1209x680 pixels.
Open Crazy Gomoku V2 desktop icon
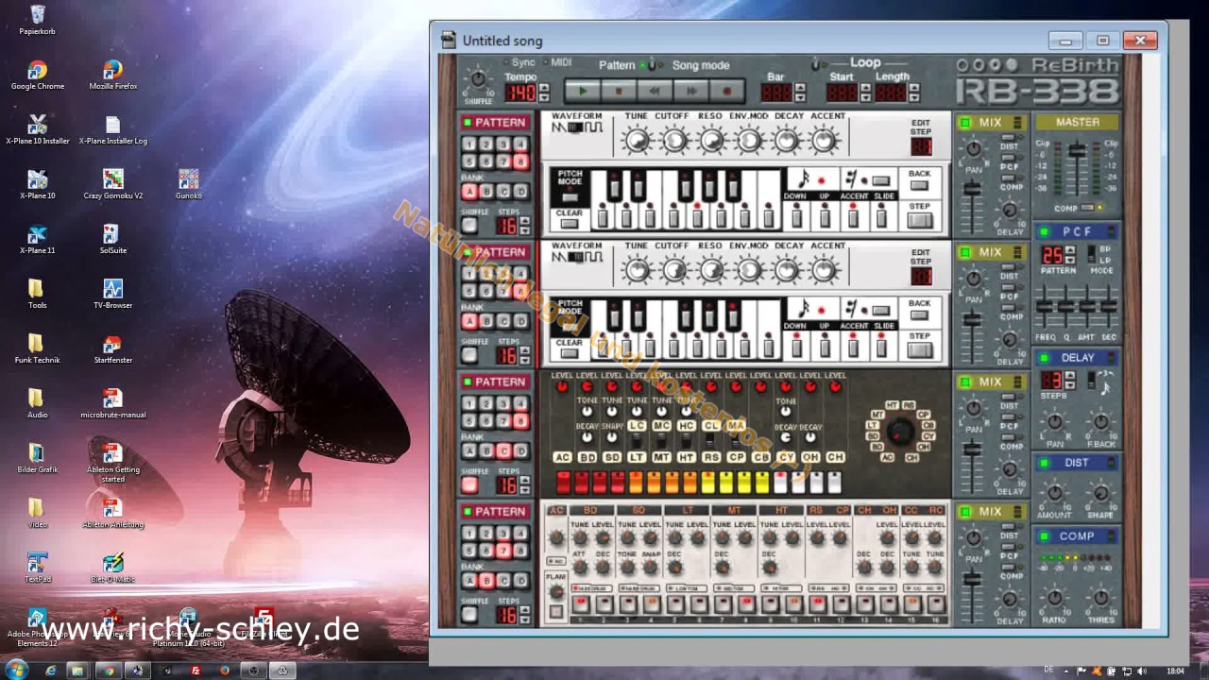click(x=112, y=184)
